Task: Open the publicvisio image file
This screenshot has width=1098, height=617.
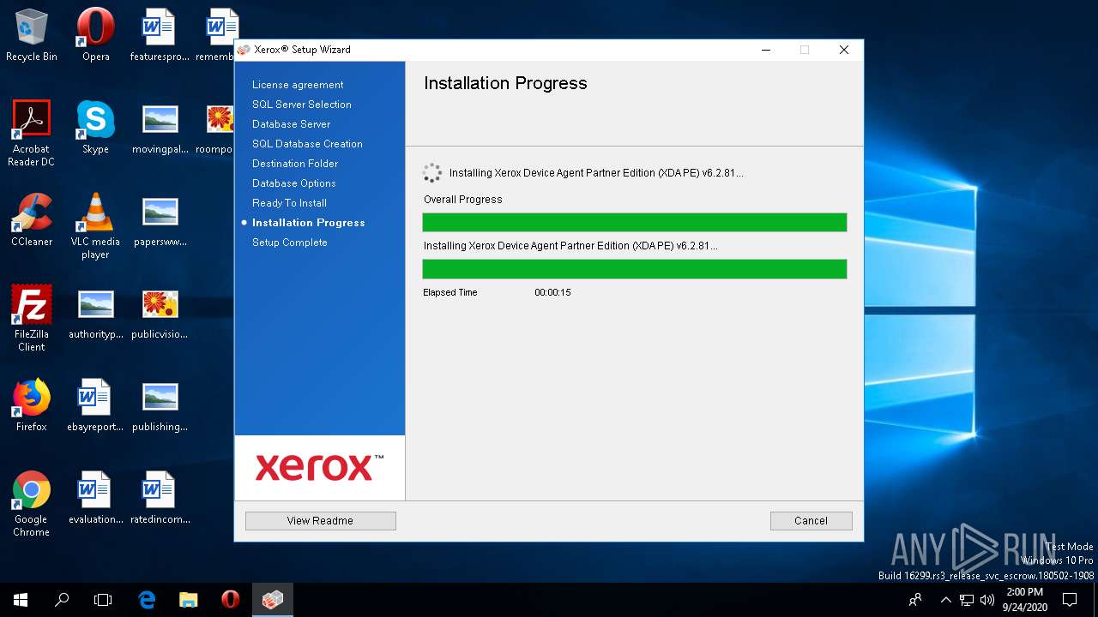Action: click(x=160, y=312)
